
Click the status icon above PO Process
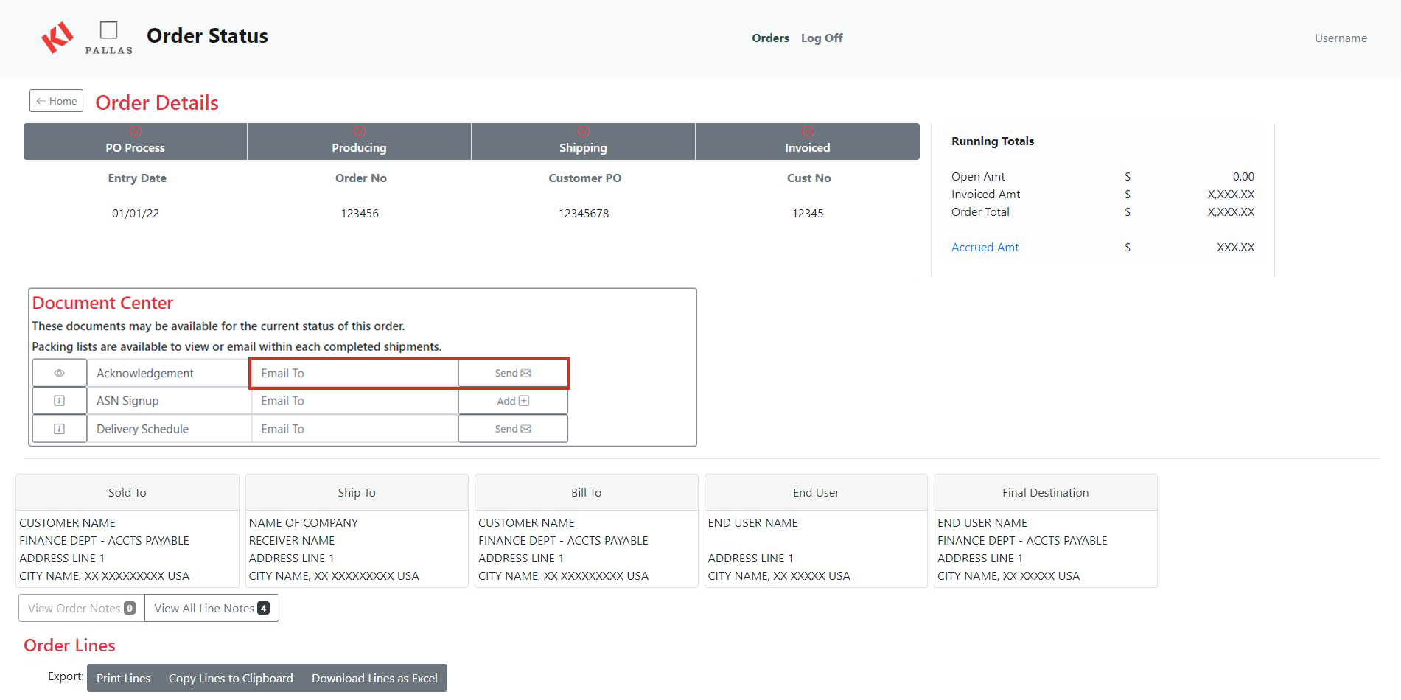[135, 130]
